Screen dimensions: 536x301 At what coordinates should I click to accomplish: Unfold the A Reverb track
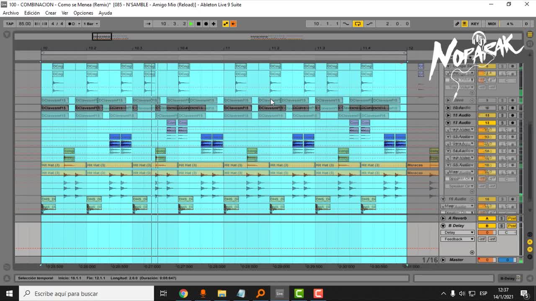(443, 218)
